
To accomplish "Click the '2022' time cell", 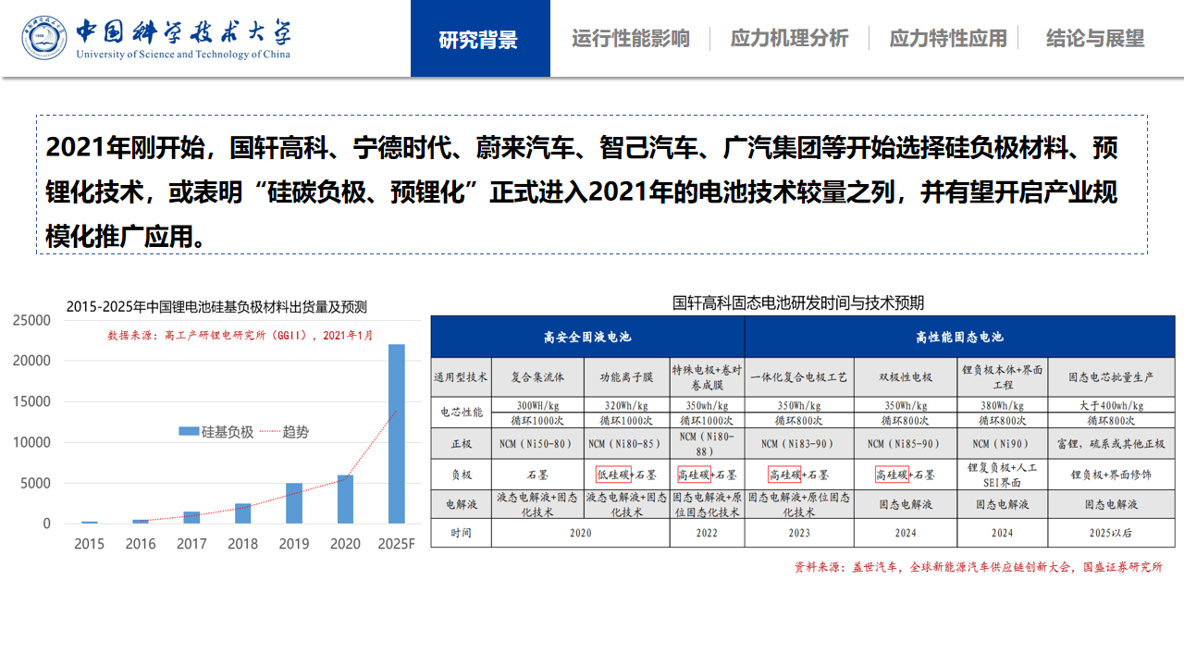I will click(708, 533).
